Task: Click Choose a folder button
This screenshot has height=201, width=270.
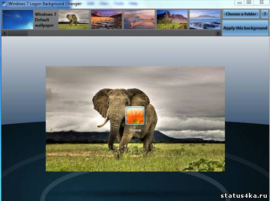Action: [x=241, y=14]
